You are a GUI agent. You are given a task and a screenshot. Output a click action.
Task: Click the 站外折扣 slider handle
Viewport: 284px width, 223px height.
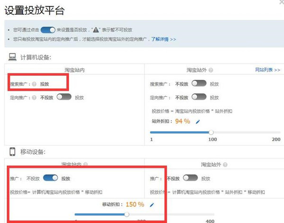click(x=211, y=132)
